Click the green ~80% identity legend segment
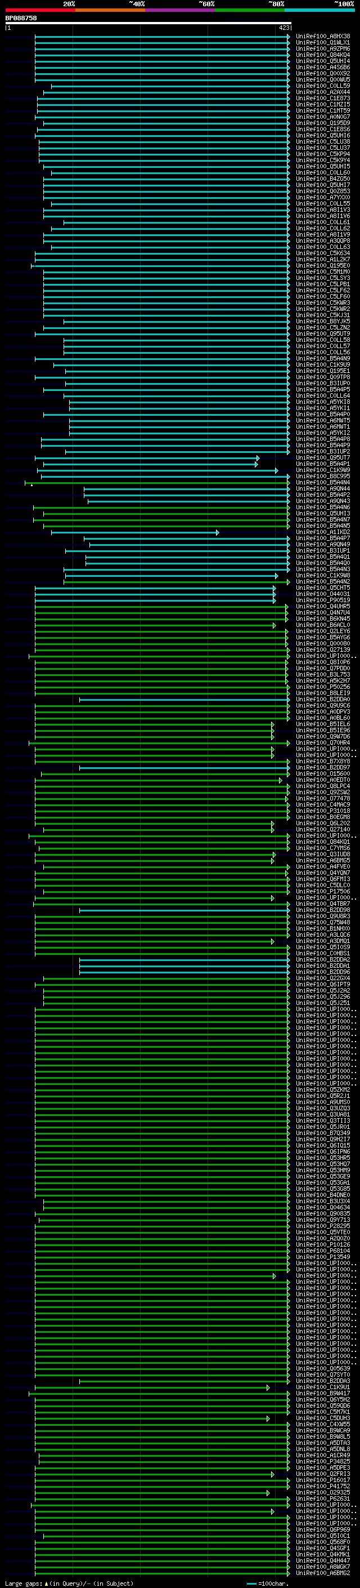The height and width of the screenshot is (1588, 360). point(250,10)
